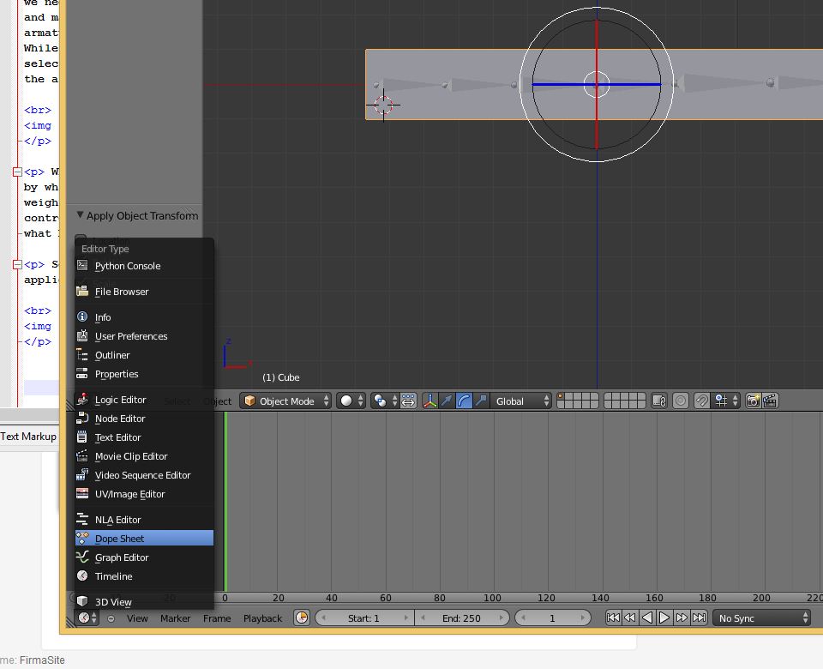Click the current frame number field

(552, 618)
